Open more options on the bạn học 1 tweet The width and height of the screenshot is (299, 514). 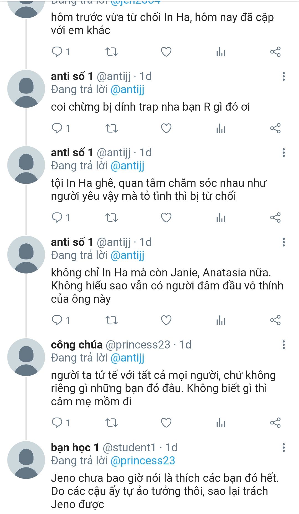pos(283,447)
